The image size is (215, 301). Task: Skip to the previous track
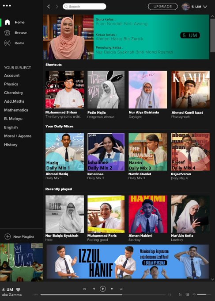[x=94, y=289]
